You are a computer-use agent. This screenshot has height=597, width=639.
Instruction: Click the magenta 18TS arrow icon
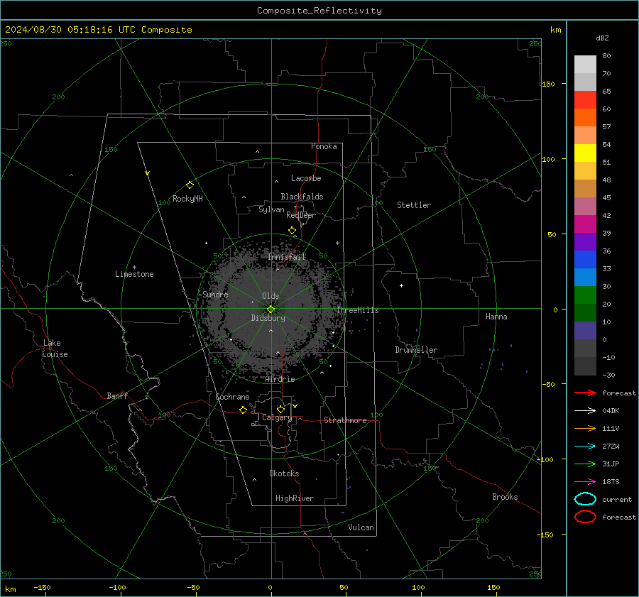click(585, 482)
